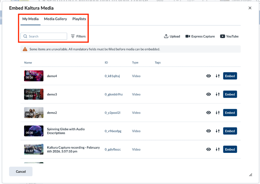Cancel the Embed Kaltura Media dialog
The image size is (260, 184).
(x=21, y=171)
